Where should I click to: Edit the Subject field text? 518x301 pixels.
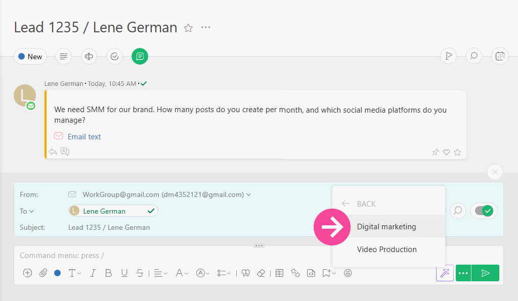[109, 227]
